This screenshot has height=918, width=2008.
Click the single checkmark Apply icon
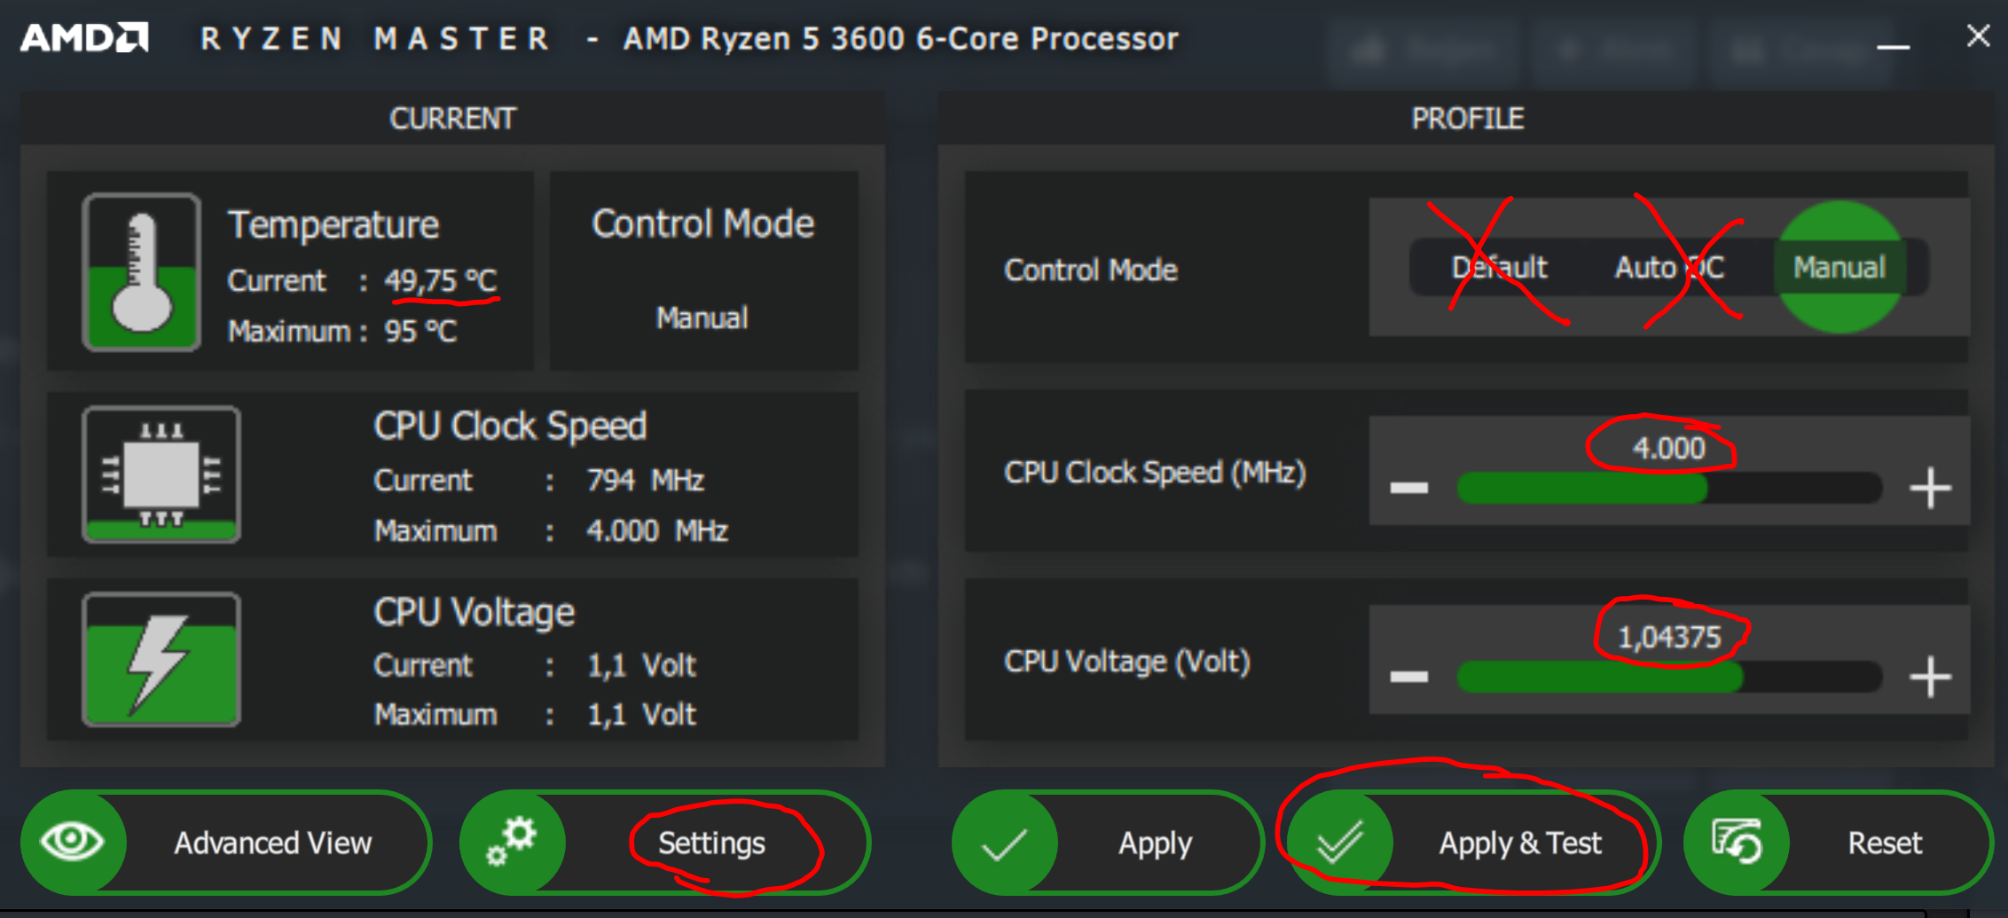coord(1004,843)
